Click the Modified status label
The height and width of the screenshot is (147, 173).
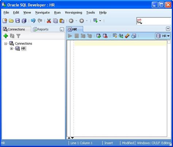click(x=128, y=143)
